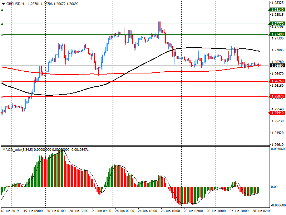Click the 0.00 zero level on MACD scale
This screenshot has height=215, width=286.
pyautogui.click(x=274, y=187)
